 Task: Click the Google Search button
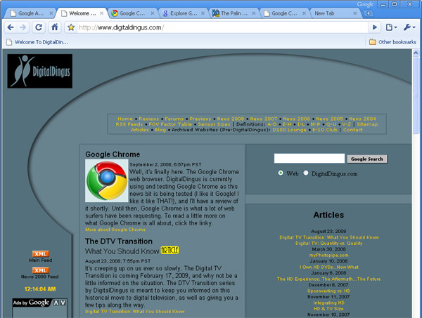coord(367,159)
